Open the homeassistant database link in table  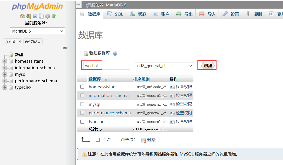click(103, 87)
